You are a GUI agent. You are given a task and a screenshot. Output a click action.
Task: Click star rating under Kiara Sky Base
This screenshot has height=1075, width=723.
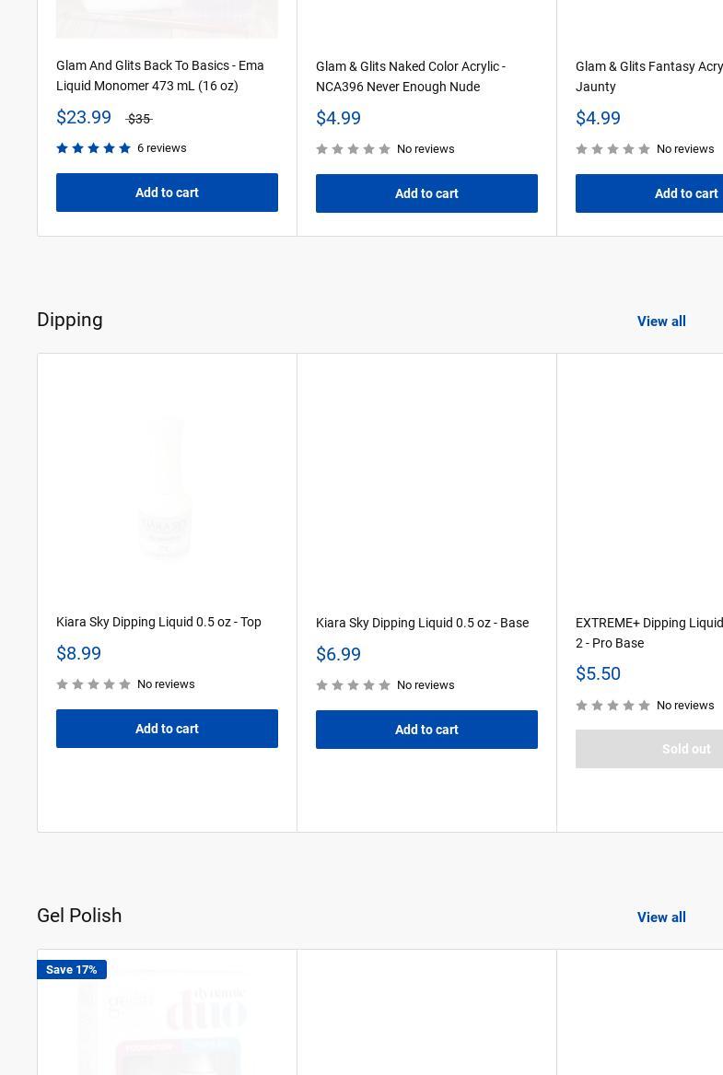tap(354, 685)
